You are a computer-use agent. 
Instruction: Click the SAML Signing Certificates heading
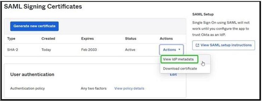[43, 6]
